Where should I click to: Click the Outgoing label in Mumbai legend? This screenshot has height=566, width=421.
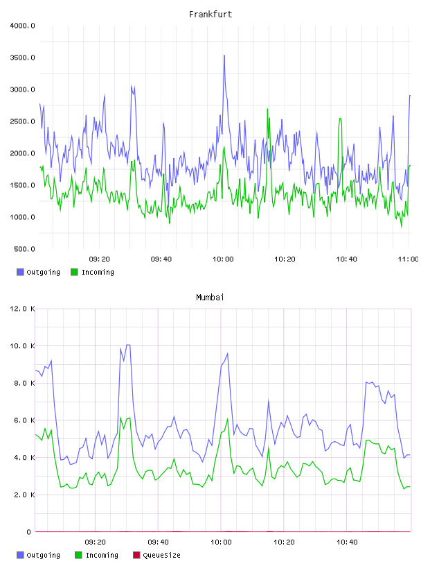(x=43, y=555)
